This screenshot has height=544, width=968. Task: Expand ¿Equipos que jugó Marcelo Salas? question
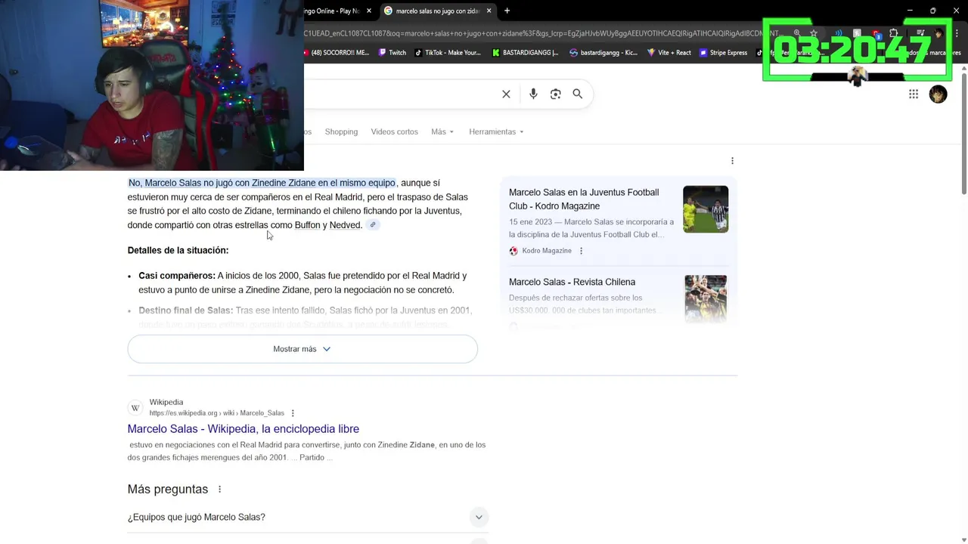(x=308, y=517)
